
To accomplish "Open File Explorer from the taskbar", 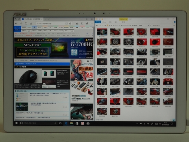I will (x=72, y=123).
